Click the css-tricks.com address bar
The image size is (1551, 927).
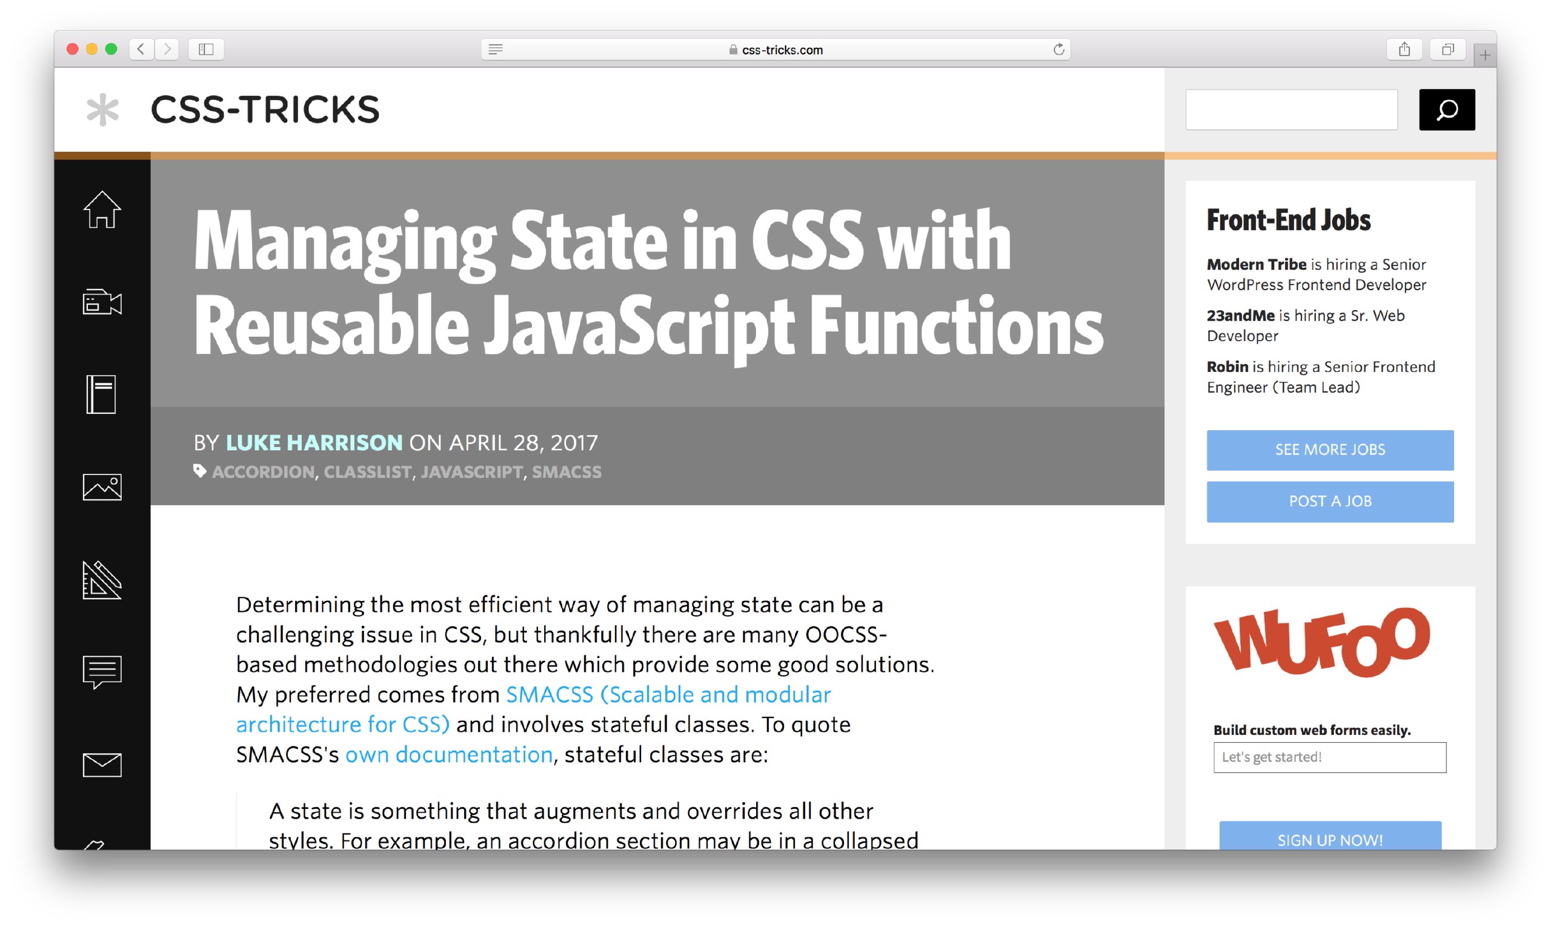click(776, 49)
